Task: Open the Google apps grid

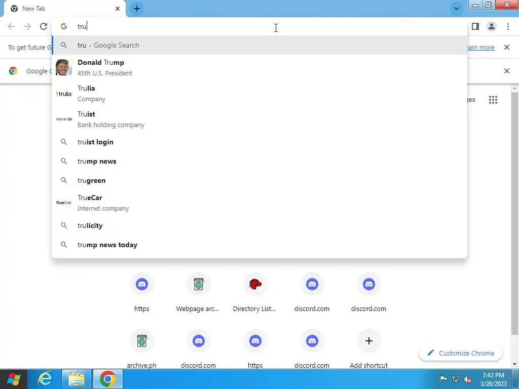Action: pos(493,100)
